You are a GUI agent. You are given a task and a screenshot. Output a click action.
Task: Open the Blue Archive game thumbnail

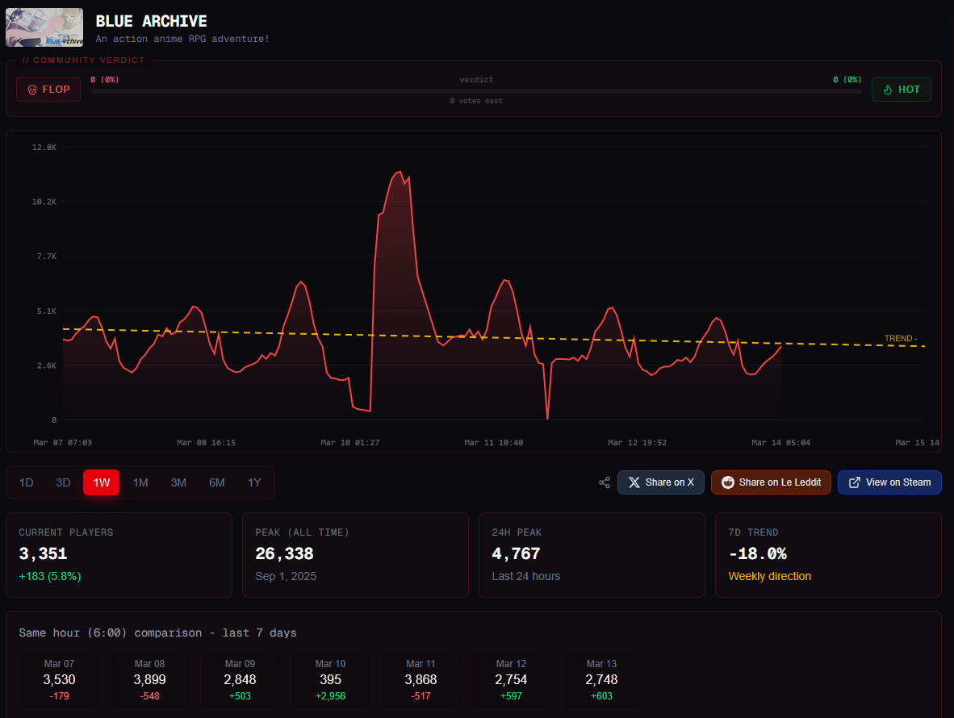[x=44, y=27]
